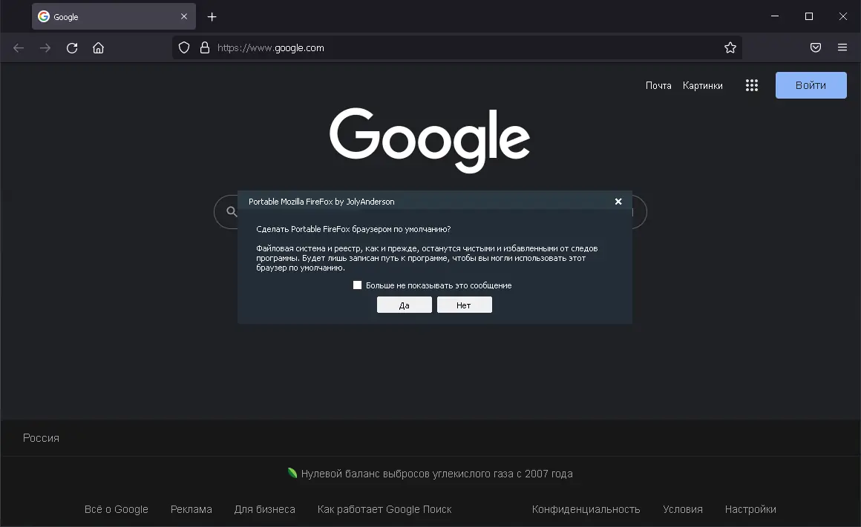Open the Firefox hamburger menu
This screenshot has width=861, height=527.
pos(842,47)
